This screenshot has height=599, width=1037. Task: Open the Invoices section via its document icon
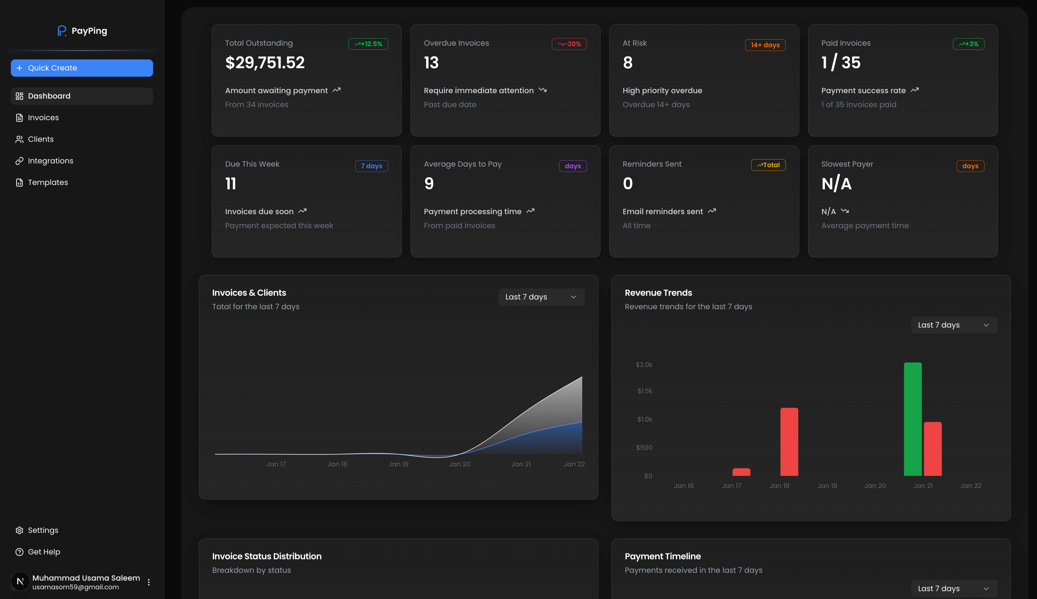coord(19,117)
